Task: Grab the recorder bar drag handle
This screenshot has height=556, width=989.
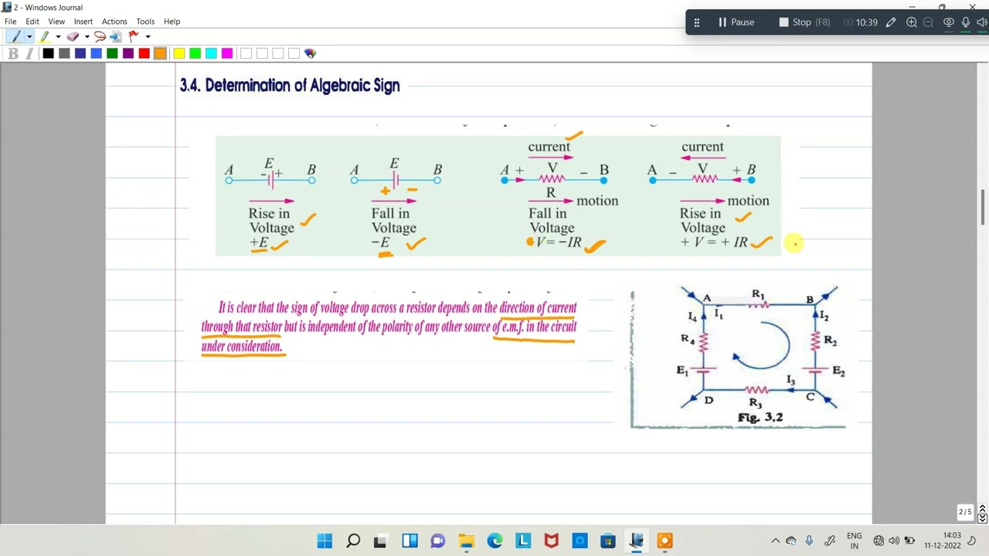Action: point(696,22)
